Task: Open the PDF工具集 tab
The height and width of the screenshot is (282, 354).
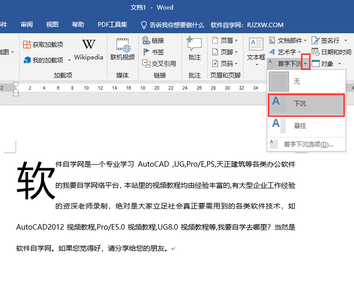Action: click(x=112, y=25)
